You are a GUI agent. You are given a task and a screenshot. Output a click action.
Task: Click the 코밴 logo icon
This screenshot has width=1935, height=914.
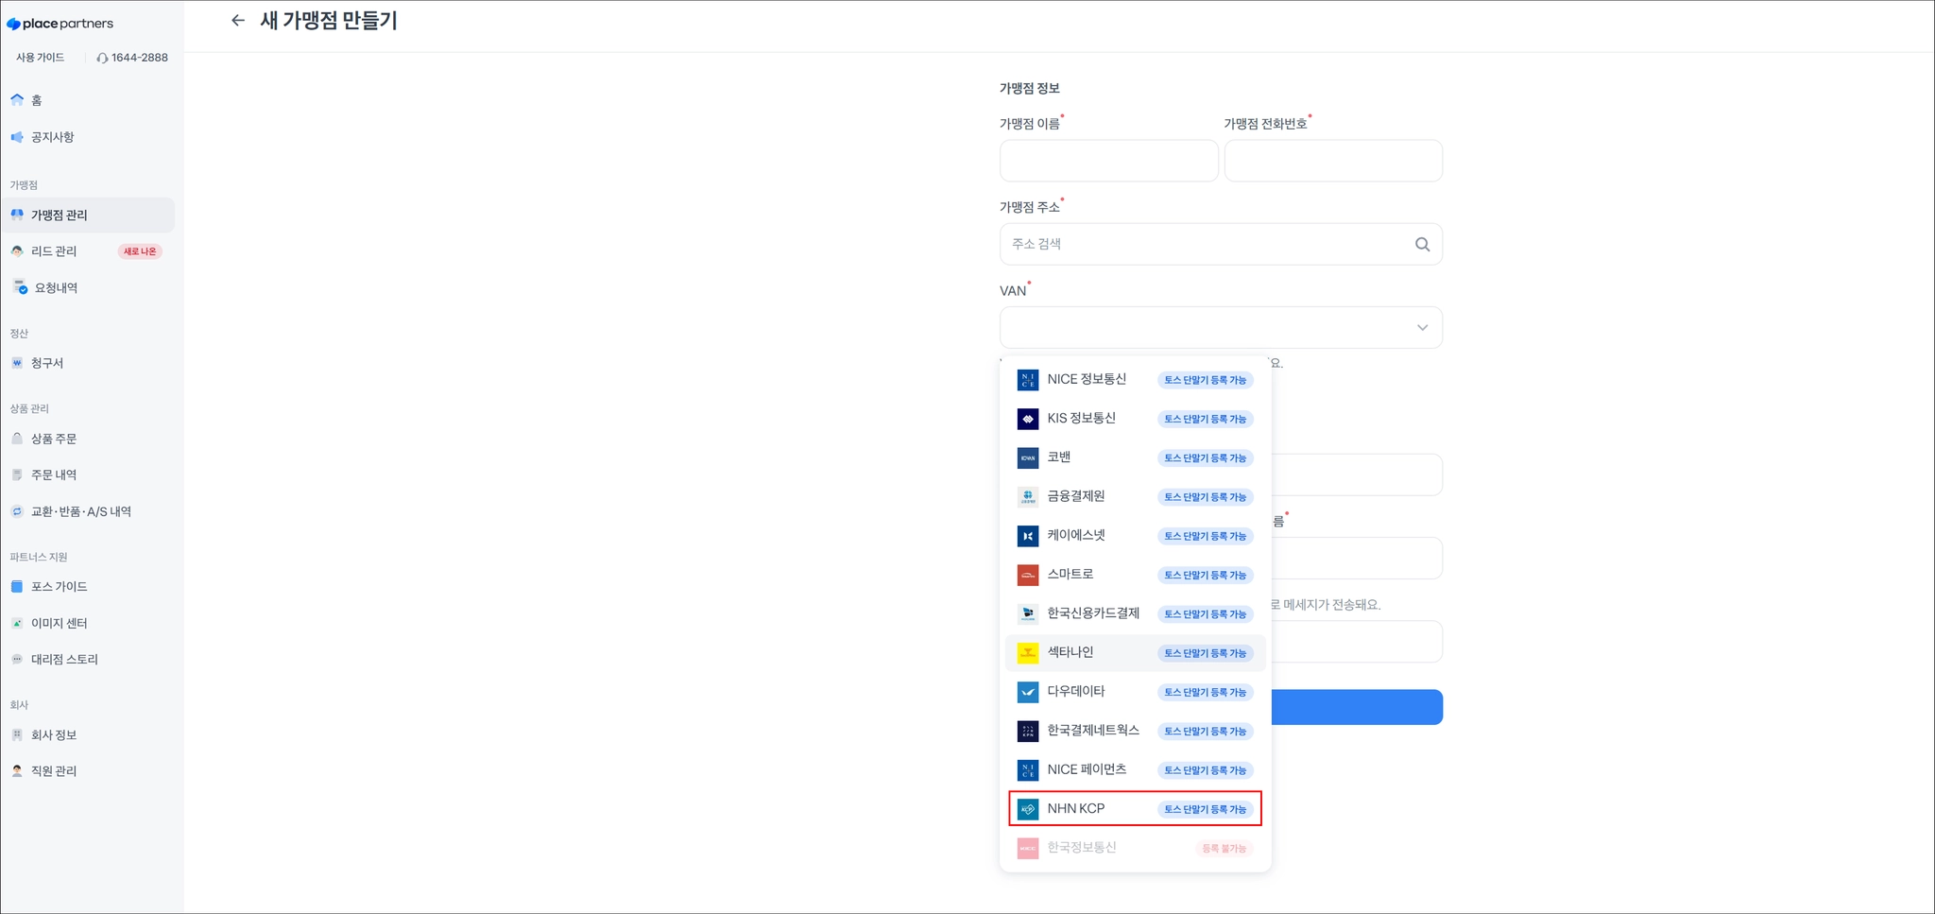[x=1028, y=457]
